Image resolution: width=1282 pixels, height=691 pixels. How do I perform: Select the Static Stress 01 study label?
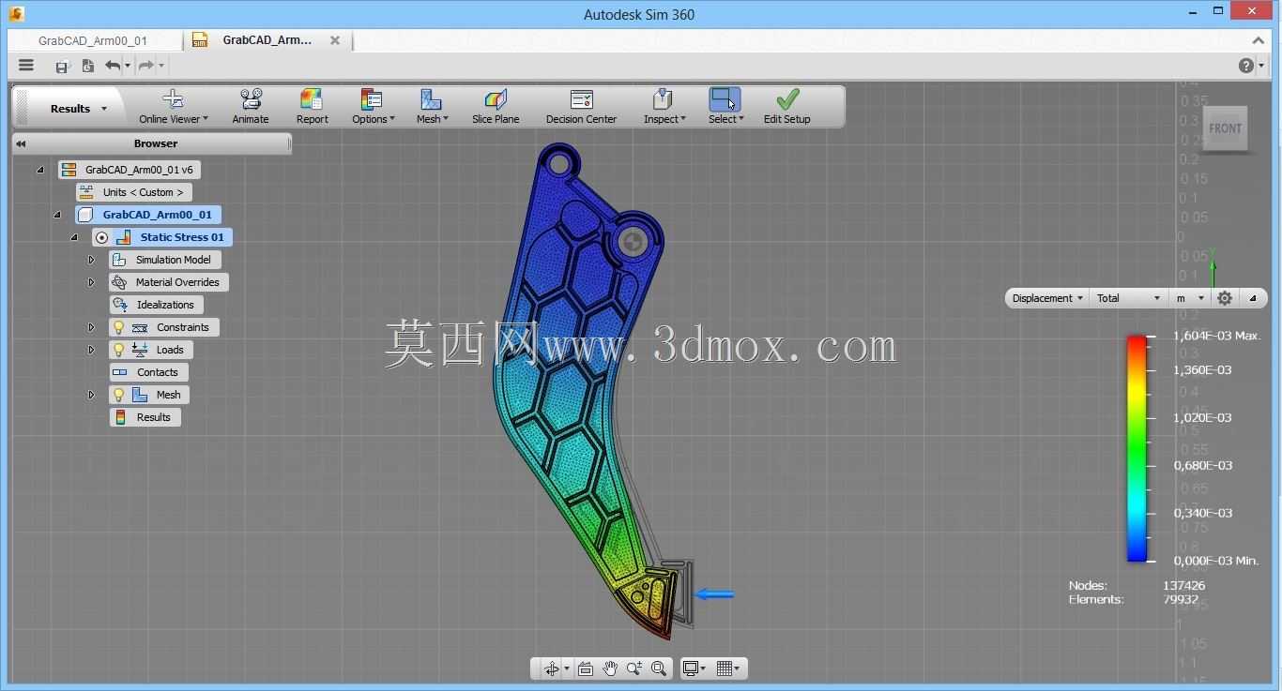[x=182, y=237]
